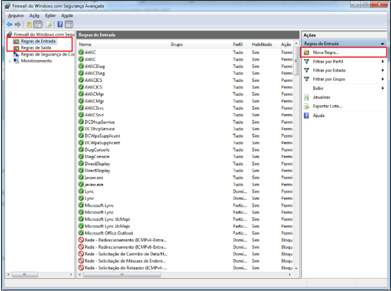Select Regras de Saída in the tree

[36, 48]
